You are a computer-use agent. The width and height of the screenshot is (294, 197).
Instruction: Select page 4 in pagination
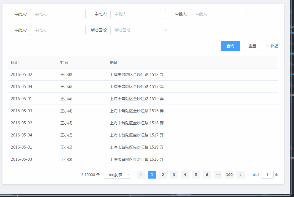tap(185, 175)
